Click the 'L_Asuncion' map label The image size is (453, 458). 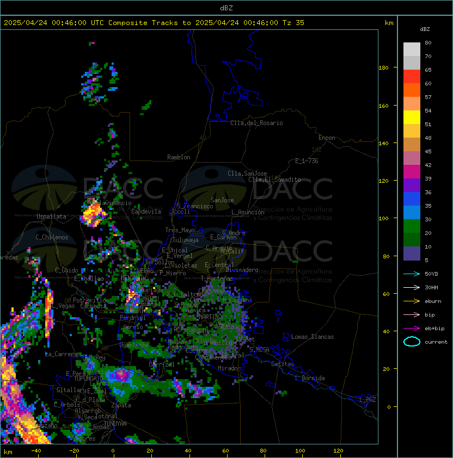click(248, 212)
